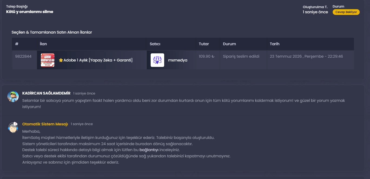The image size is (370, 179).
Task: Click the Cevap Bekliyor status badge
Action: (346, 12)
